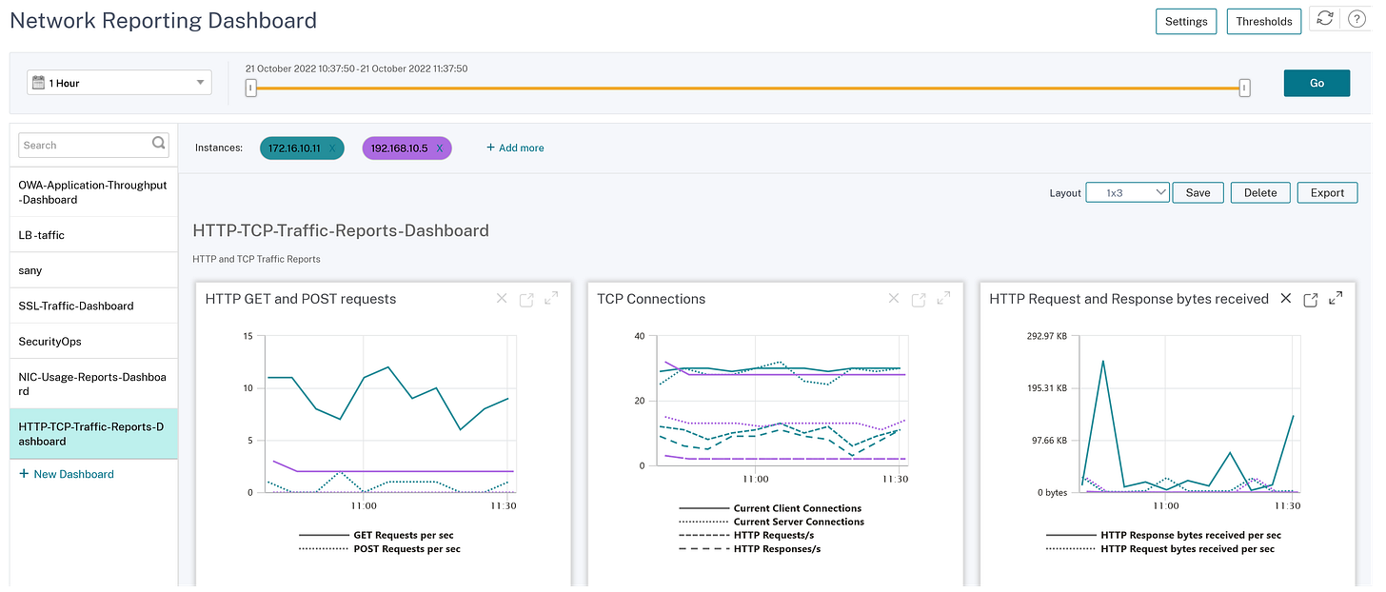
Task: Open the 1 Hour time range dropdown
Action: pos(119,83)
